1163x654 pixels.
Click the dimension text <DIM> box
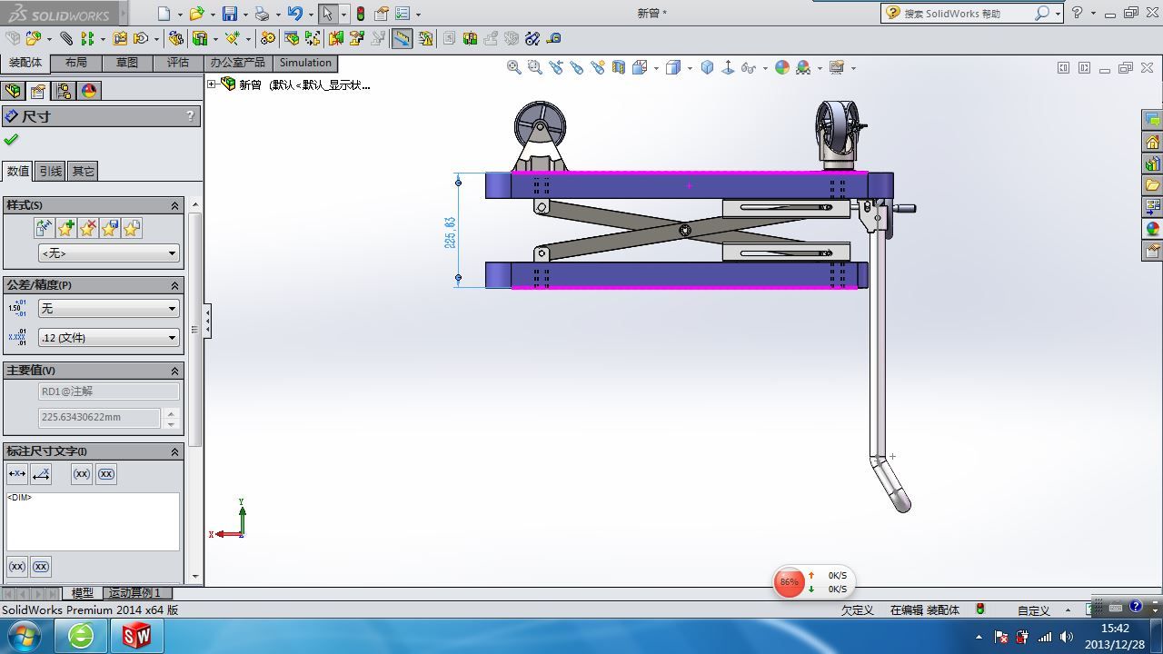tap(93, 521)
